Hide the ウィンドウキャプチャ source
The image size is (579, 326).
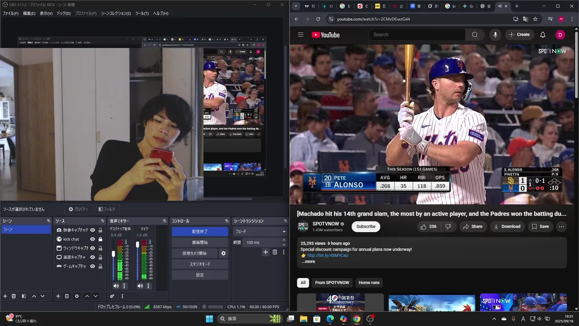point(92,248)
